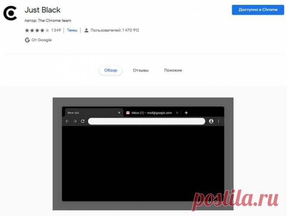Close the 'New tab' tab in preview
The width and height of the screenshot is (287, 216).
click(119, 113)
